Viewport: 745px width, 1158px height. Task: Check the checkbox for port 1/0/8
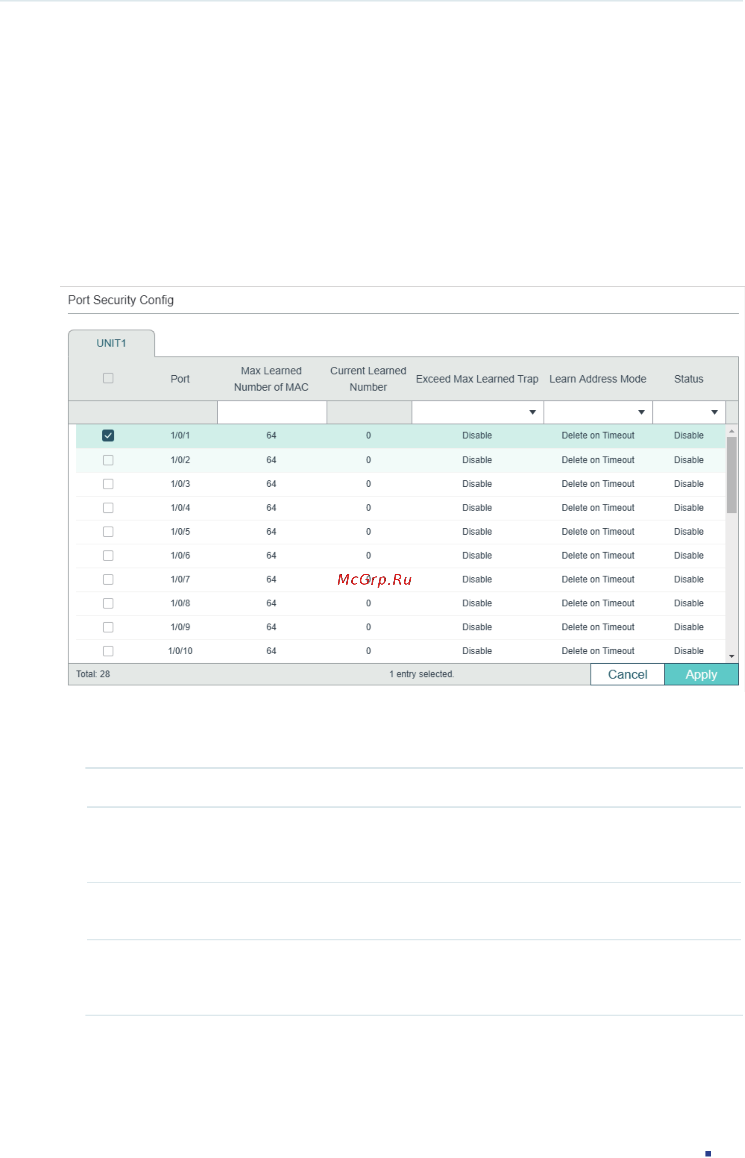[x=108, y=603]
